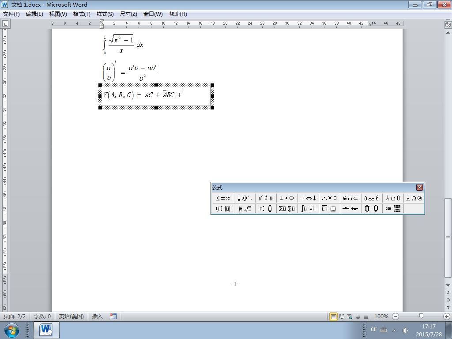Open the matrix templates palette
Image resolution: width=452 pixels, height=339 pixels.
[x=393, y=208]
